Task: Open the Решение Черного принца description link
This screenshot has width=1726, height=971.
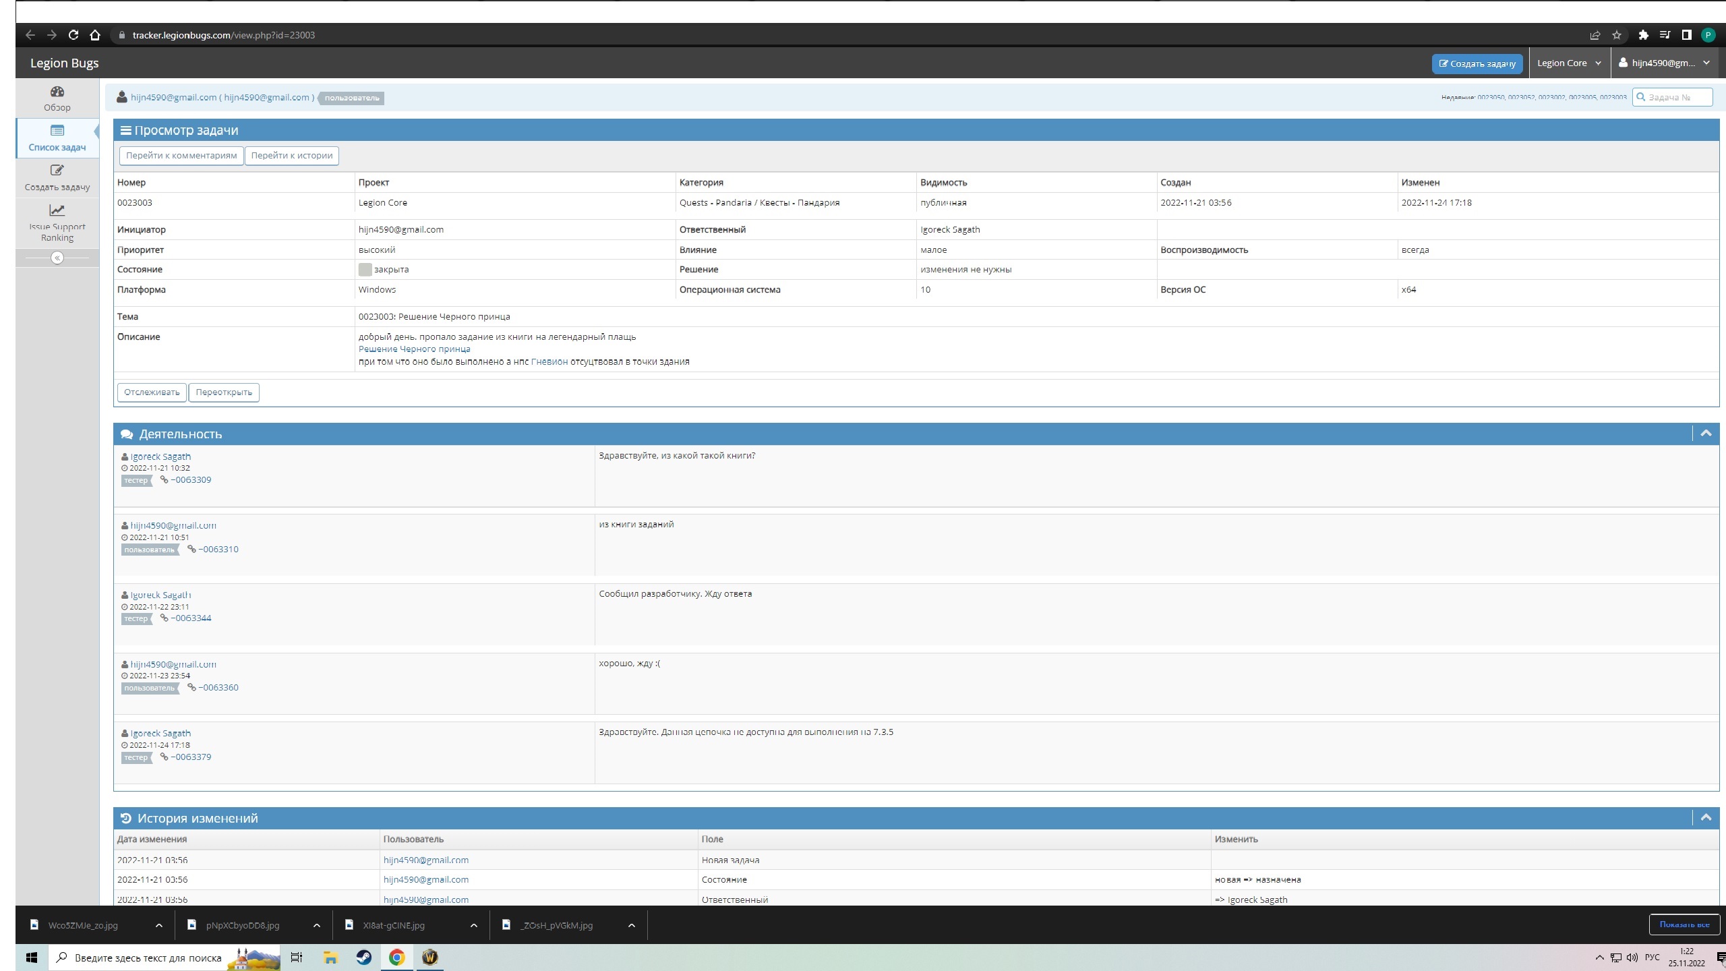Action: coord(414,349)
